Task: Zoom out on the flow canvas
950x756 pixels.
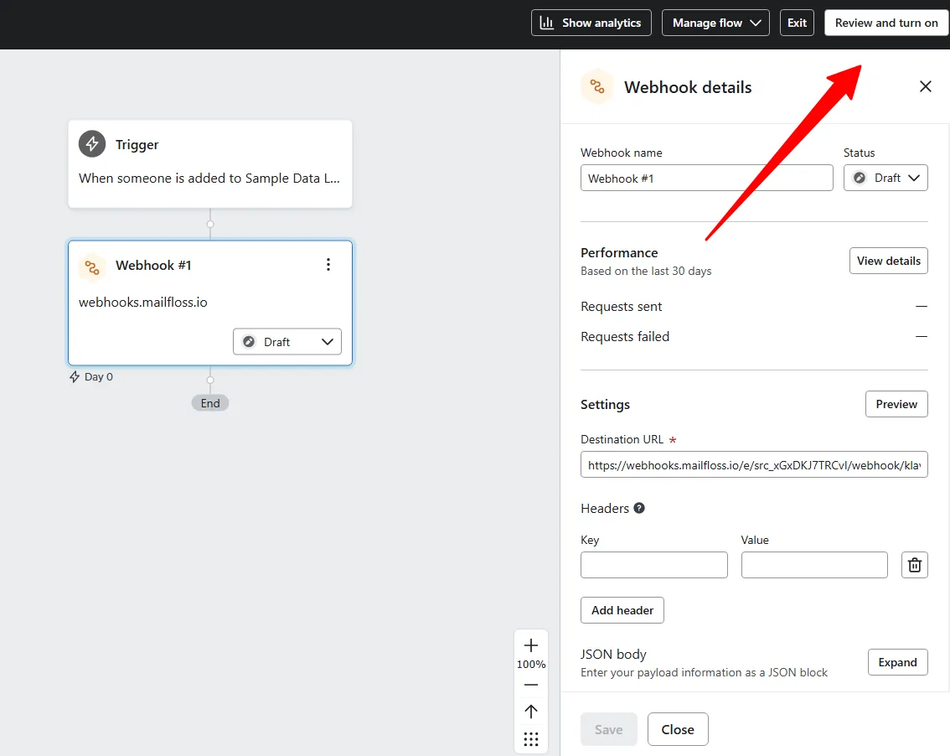Action: pos(531,685)
